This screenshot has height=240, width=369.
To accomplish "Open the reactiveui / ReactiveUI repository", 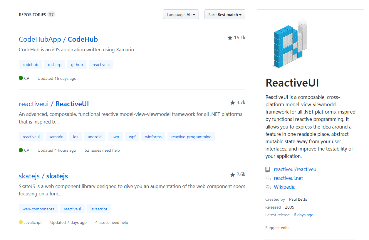I will (54, 104).
